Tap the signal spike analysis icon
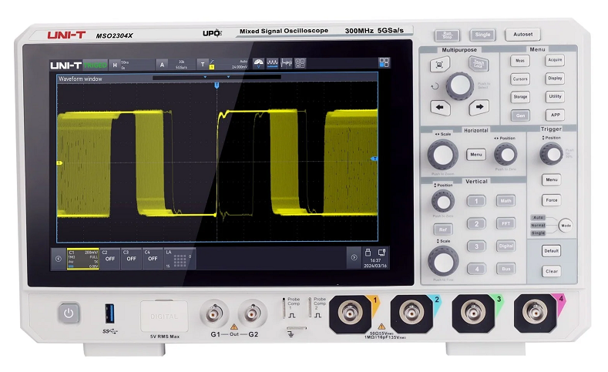608x372 pixels. click(286, 63)
